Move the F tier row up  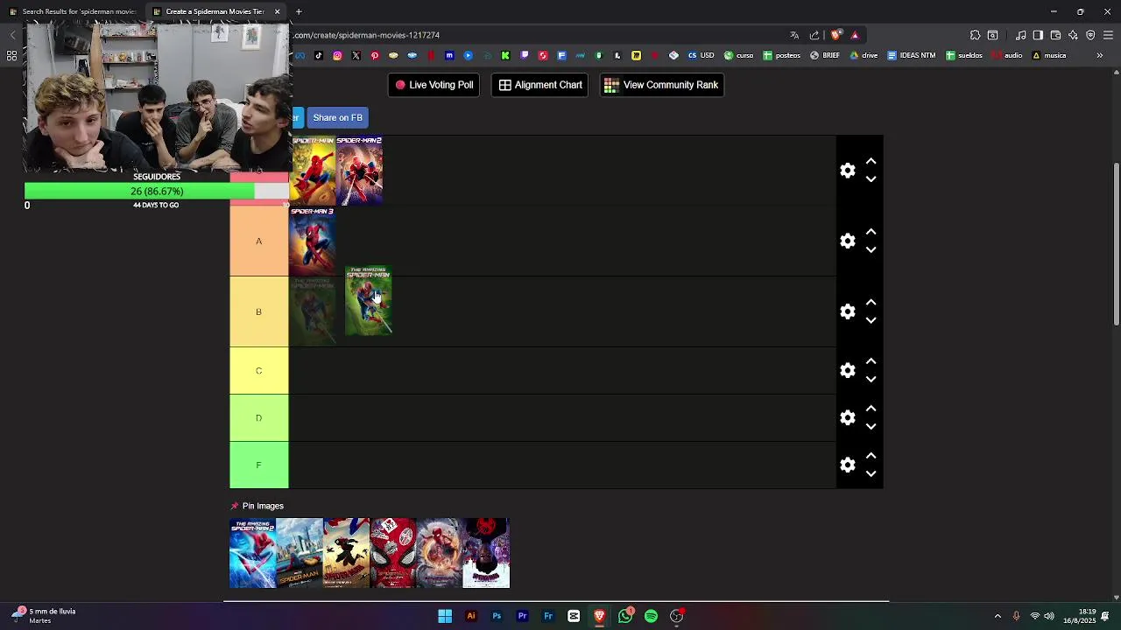[871, 456]
